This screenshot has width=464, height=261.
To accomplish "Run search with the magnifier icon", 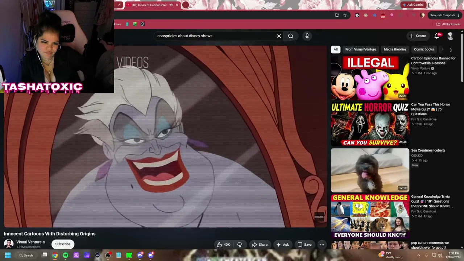I will pos(291,36).
